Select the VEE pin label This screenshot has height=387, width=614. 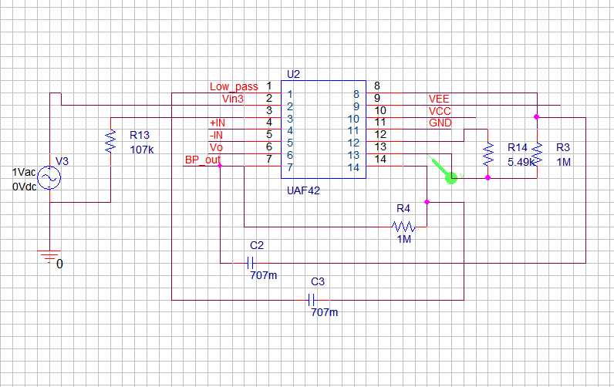[439, 99]
